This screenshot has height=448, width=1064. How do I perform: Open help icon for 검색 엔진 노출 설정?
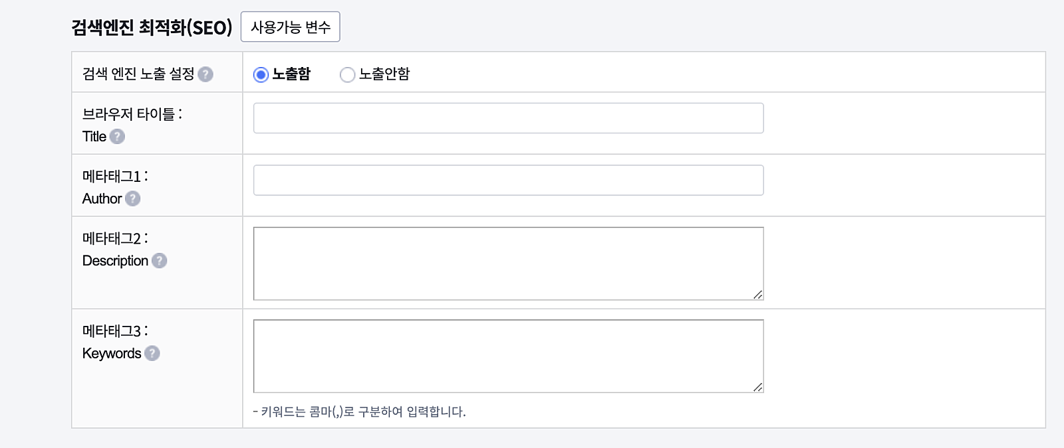coord(205,74)
